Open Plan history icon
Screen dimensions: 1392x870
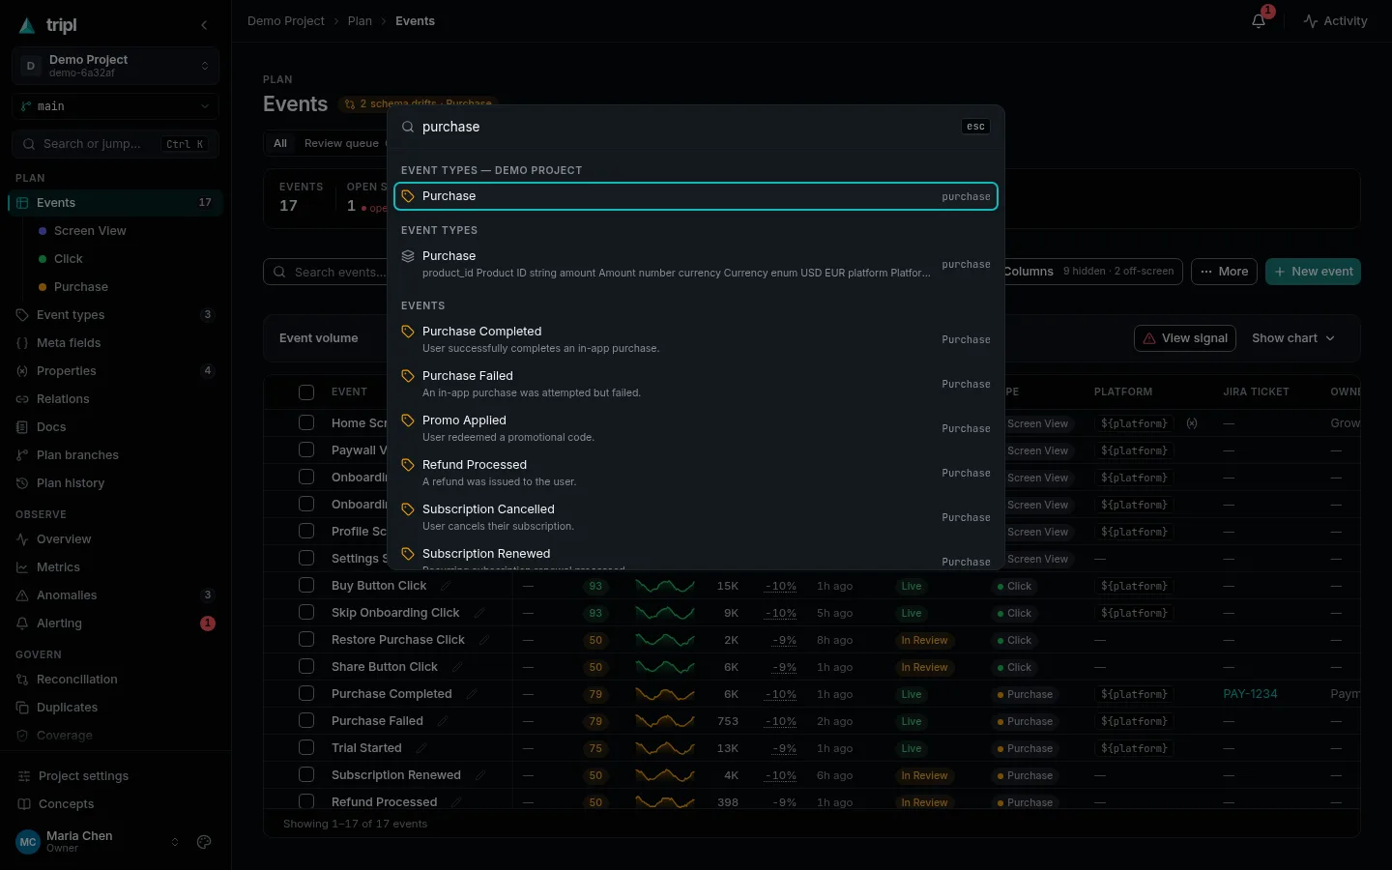(22, 483)
